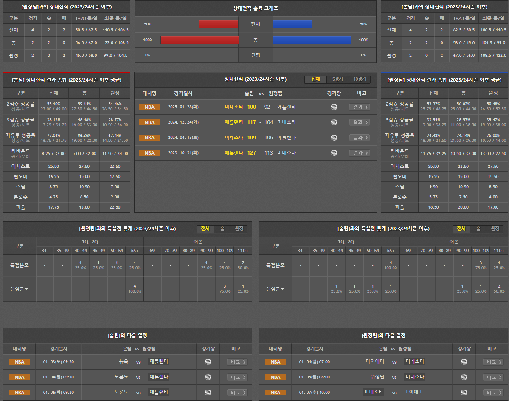Image resolution: width=509 pixels, height=401 pixels.
Task: Click the blue 전체 50% win-rate bar
Action: 292,24
